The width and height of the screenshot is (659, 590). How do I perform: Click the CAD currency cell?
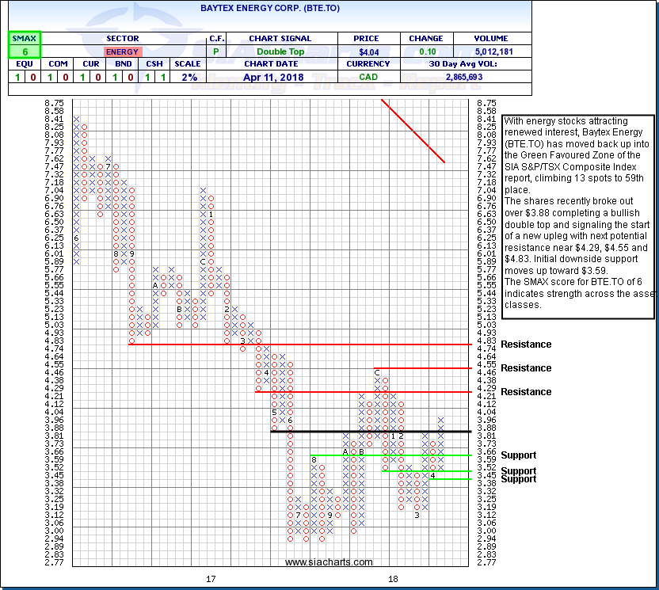(371, 78)
